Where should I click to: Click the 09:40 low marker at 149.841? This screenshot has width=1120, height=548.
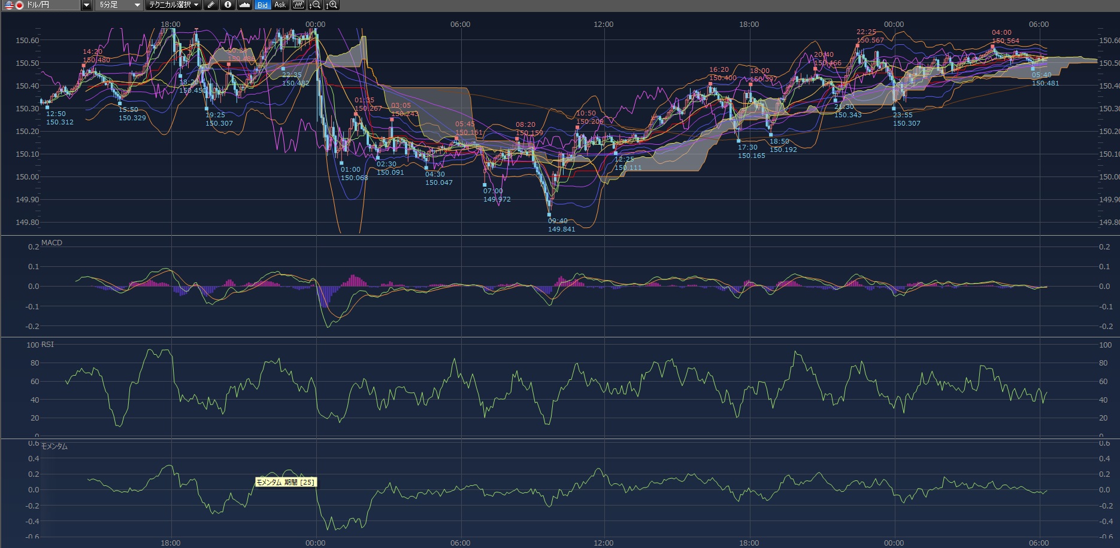point(549,214)
